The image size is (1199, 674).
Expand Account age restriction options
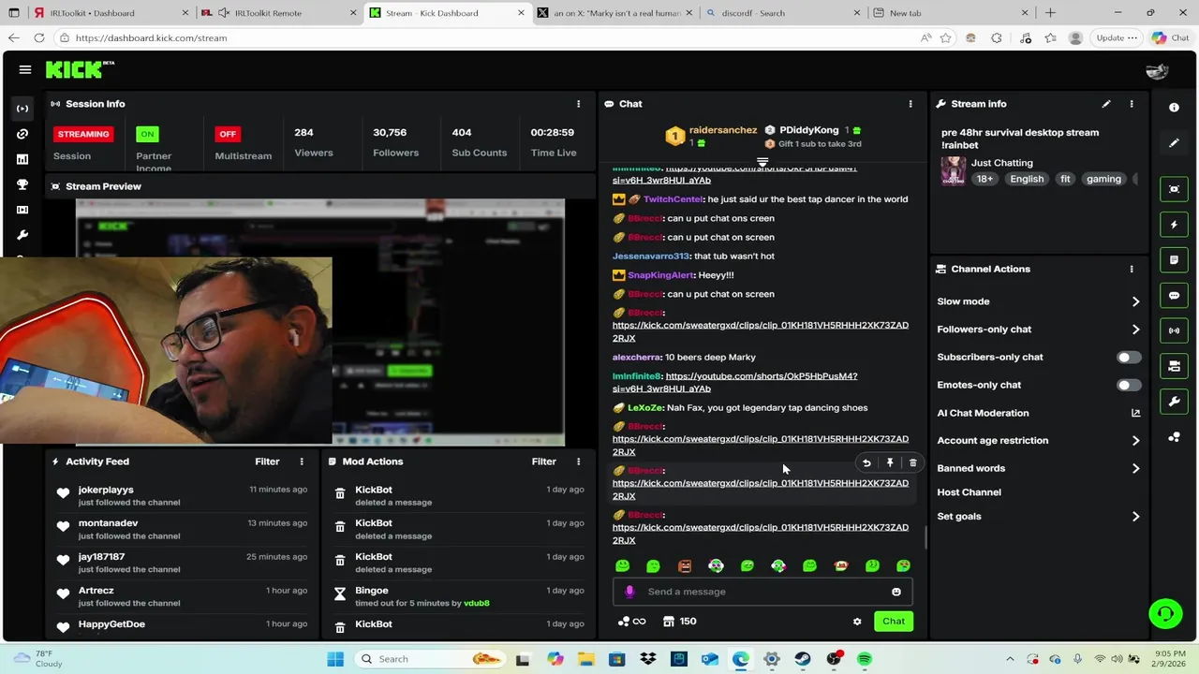(1039, 441)
